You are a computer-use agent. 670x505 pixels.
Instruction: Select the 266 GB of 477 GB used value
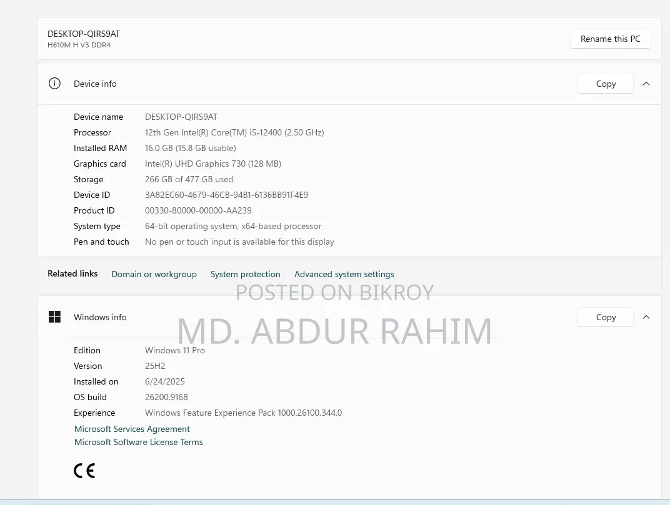(x=189, y=179)
